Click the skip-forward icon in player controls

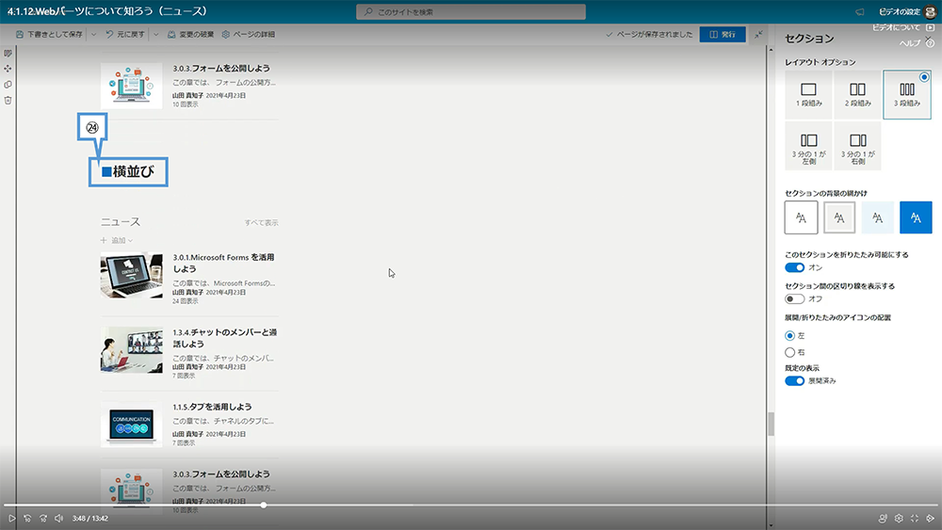43,518
